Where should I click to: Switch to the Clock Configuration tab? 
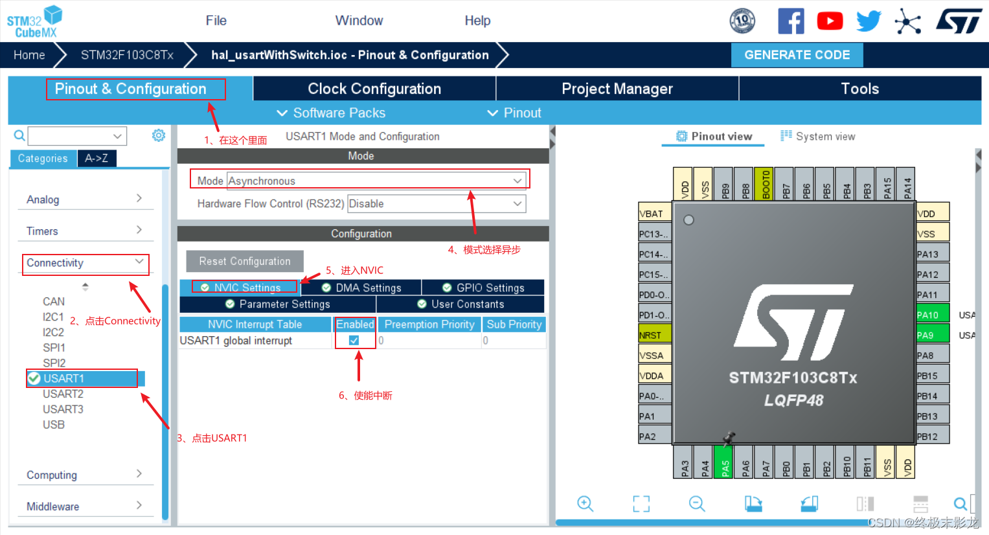click(x=374, y=88)
